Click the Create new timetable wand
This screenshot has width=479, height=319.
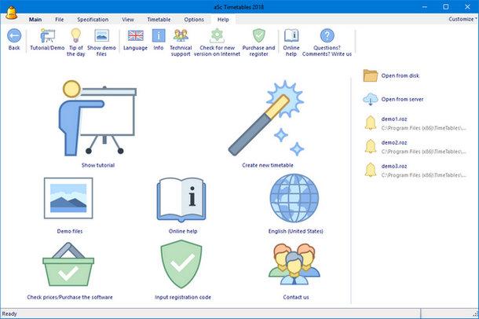click(266, 118)
